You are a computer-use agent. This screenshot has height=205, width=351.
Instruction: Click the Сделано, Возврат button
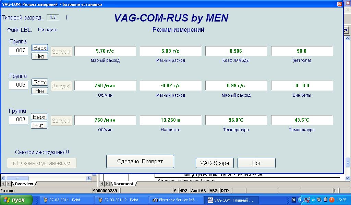[x=140, y=161]
